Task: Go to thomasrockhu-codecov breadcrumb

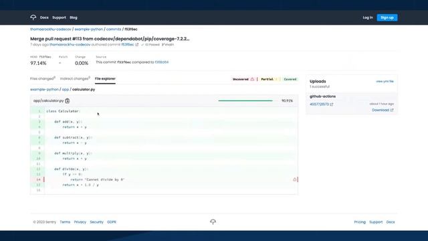Action: tap(51, 29)
